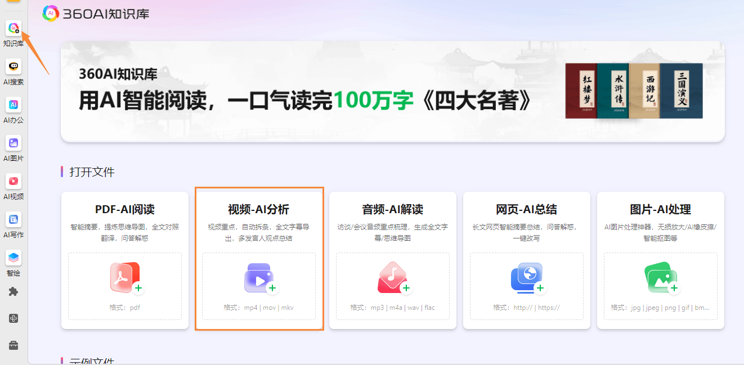The image size is (744, 365).
Task: Click the video file add icon
Action: coord(261,280)
